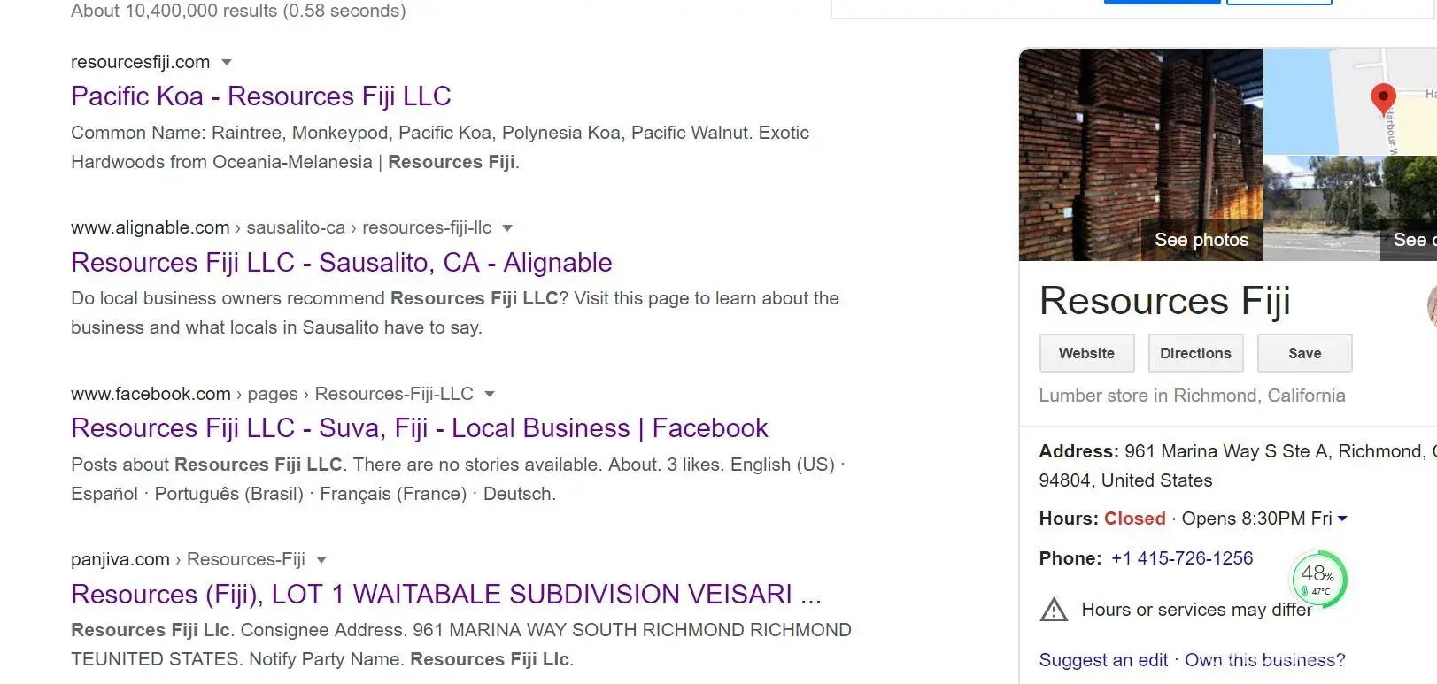Click the Website button
Image resolution: width=1437 pixels, height=684 pixels.
click(1086, 353)
